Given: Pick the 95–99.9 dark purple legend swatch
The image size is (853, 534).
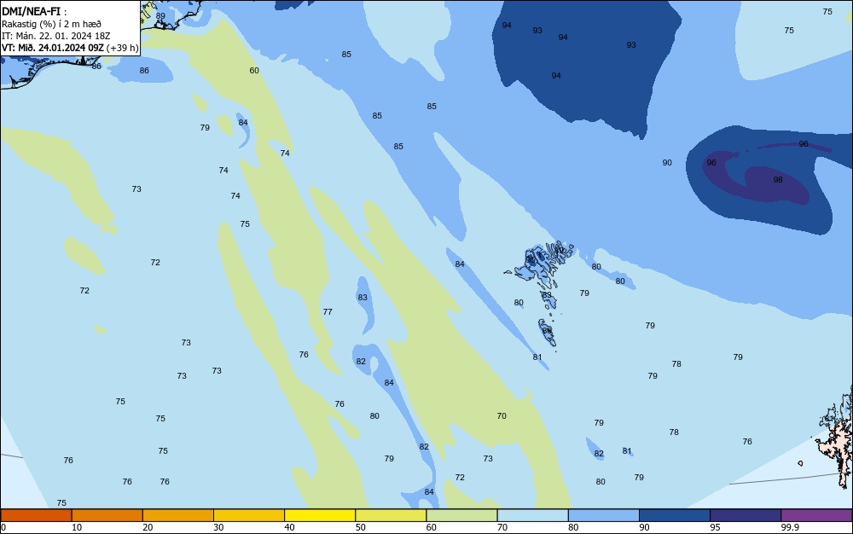Looking at the screenshot, I should (746, 515).
